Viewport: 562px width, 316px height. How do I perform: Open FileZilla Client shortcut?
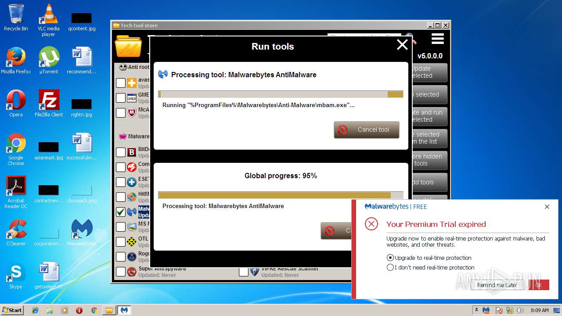click(48, 104)
